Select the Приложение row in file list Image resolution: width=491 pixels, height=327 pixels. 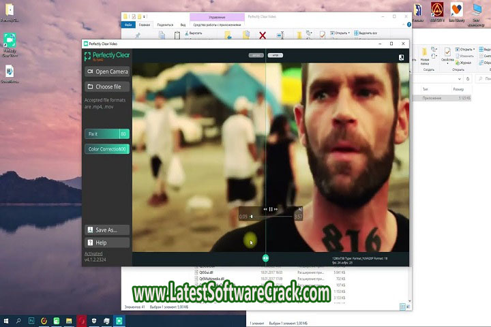tap(441, 98)
